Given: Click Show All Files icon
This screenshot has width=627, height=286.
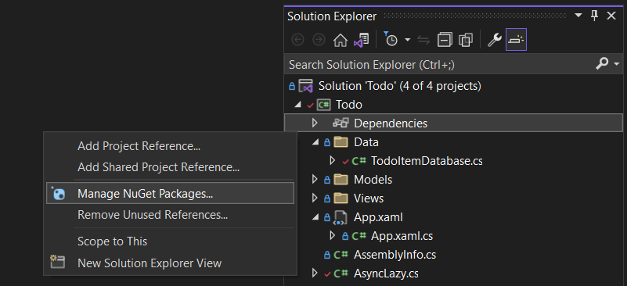Looking at the screenshot, I should tap(466, 40).
